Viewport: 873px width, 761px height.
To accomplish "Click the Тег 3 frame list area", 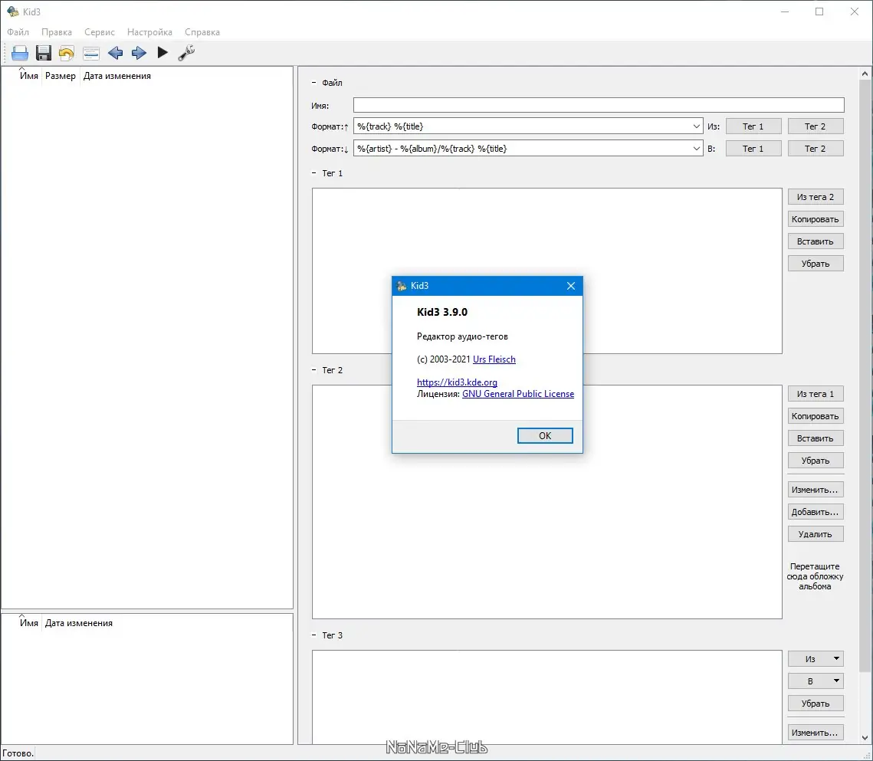I will tap(546, 697).
